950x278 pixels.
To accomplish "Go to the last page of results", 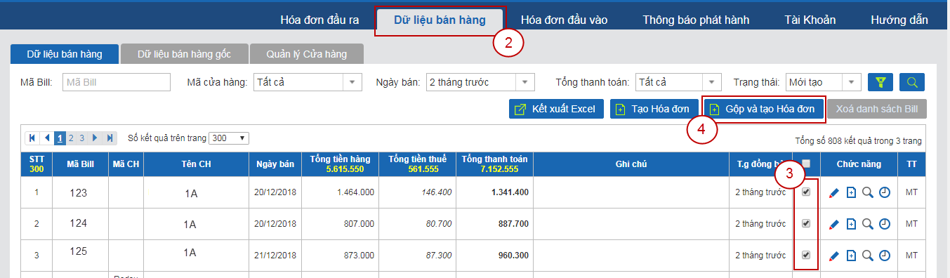I will click(110, 138).
